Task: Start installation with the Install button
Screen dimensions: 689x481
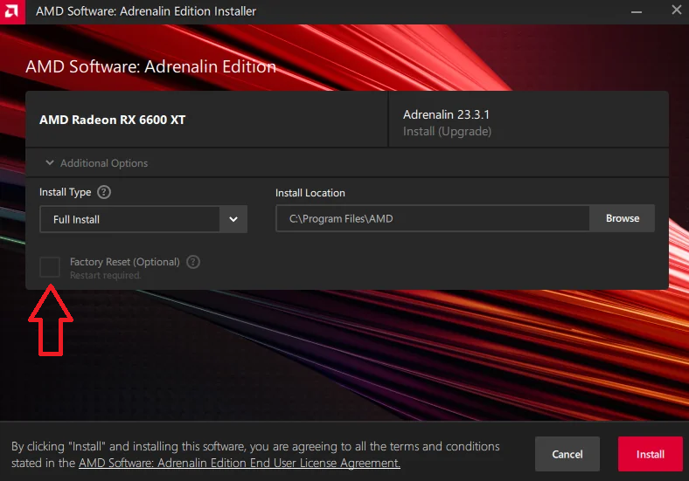Action: pos(651,454)
